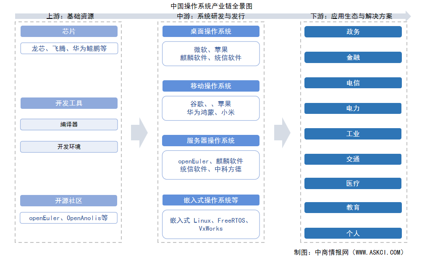Click the 电力 box
The height and width of the screenshot is (258, 422).
tap(353, 108)
